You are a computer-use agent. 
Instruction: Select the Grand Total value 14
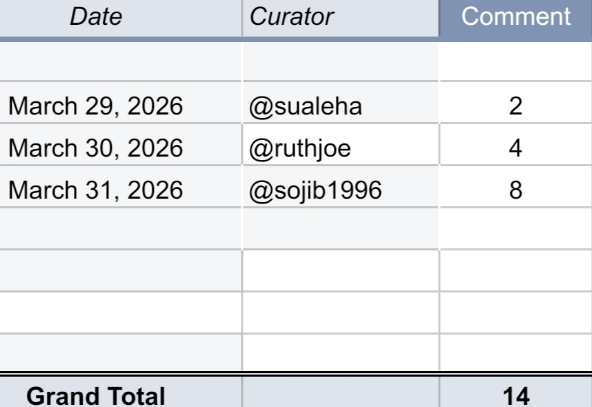516,395
